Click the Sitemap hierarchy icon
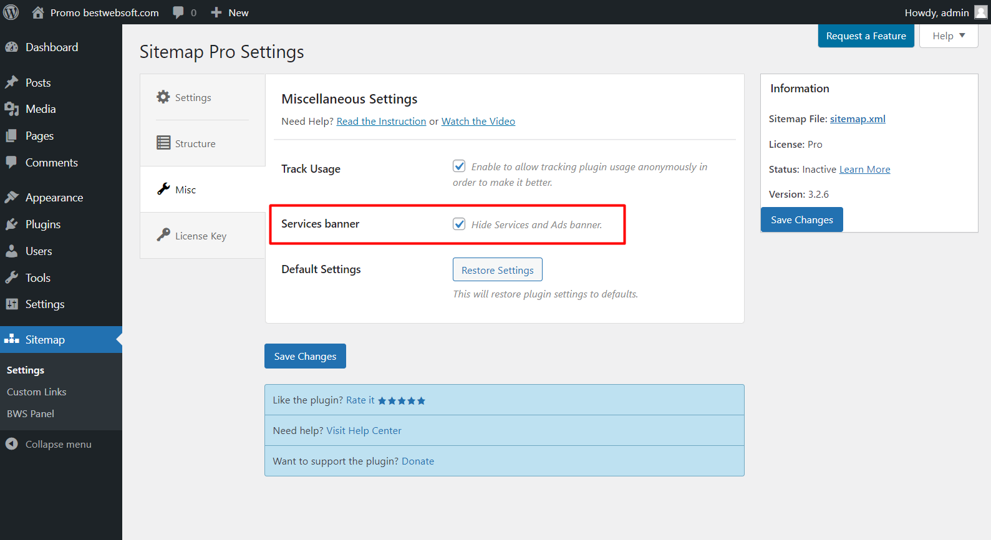Screen dimensions: 991x540 [x=12, y=340]
